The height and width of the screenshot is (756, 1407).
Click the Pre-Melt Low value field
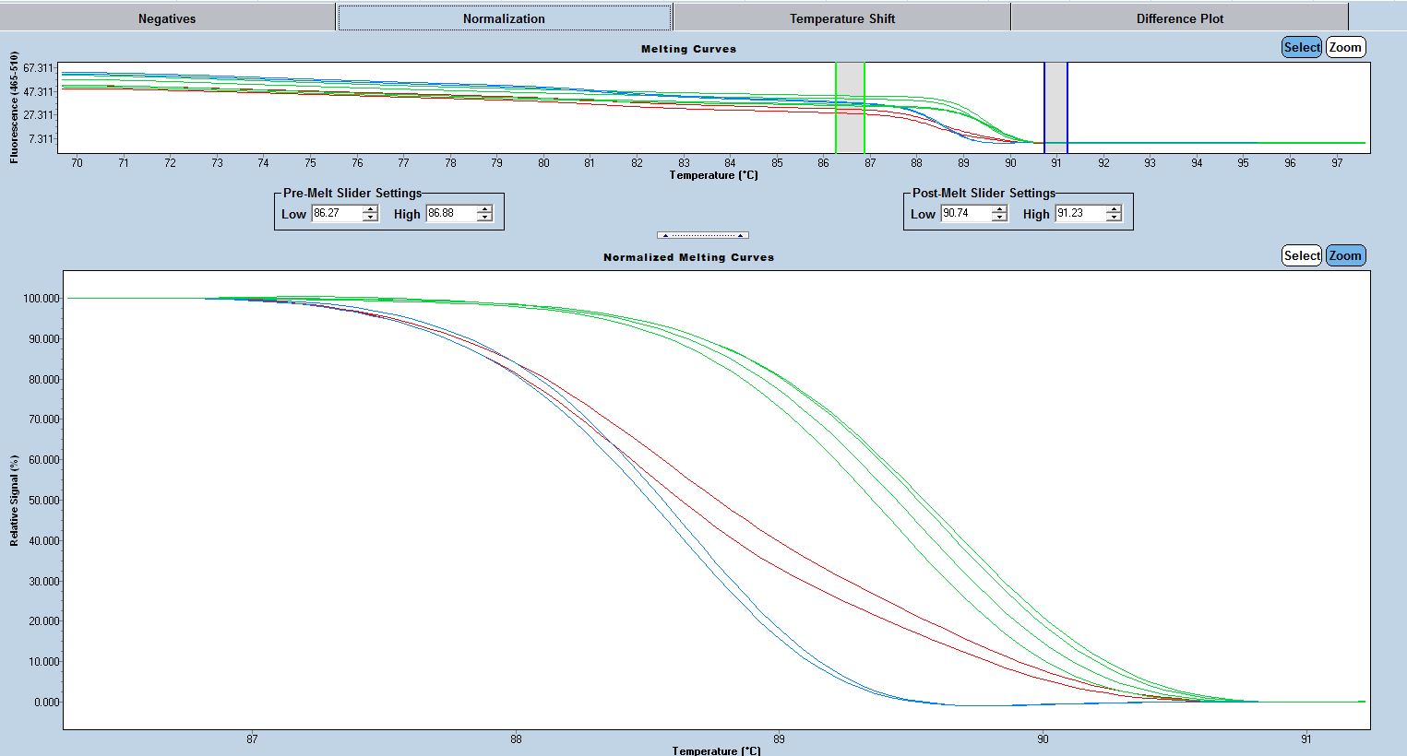point(336,214)
